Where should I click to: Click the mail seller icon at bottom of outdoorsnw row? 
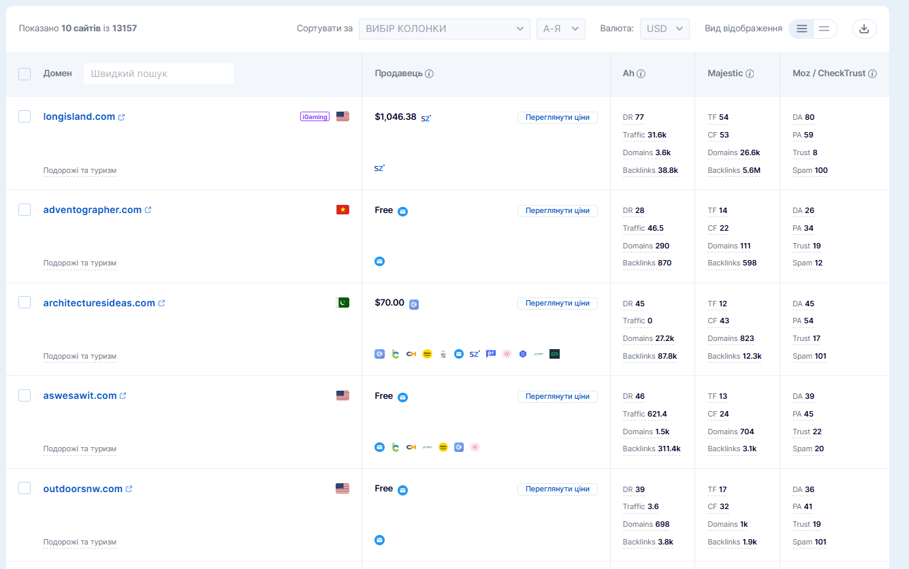[x=380, y=540]
